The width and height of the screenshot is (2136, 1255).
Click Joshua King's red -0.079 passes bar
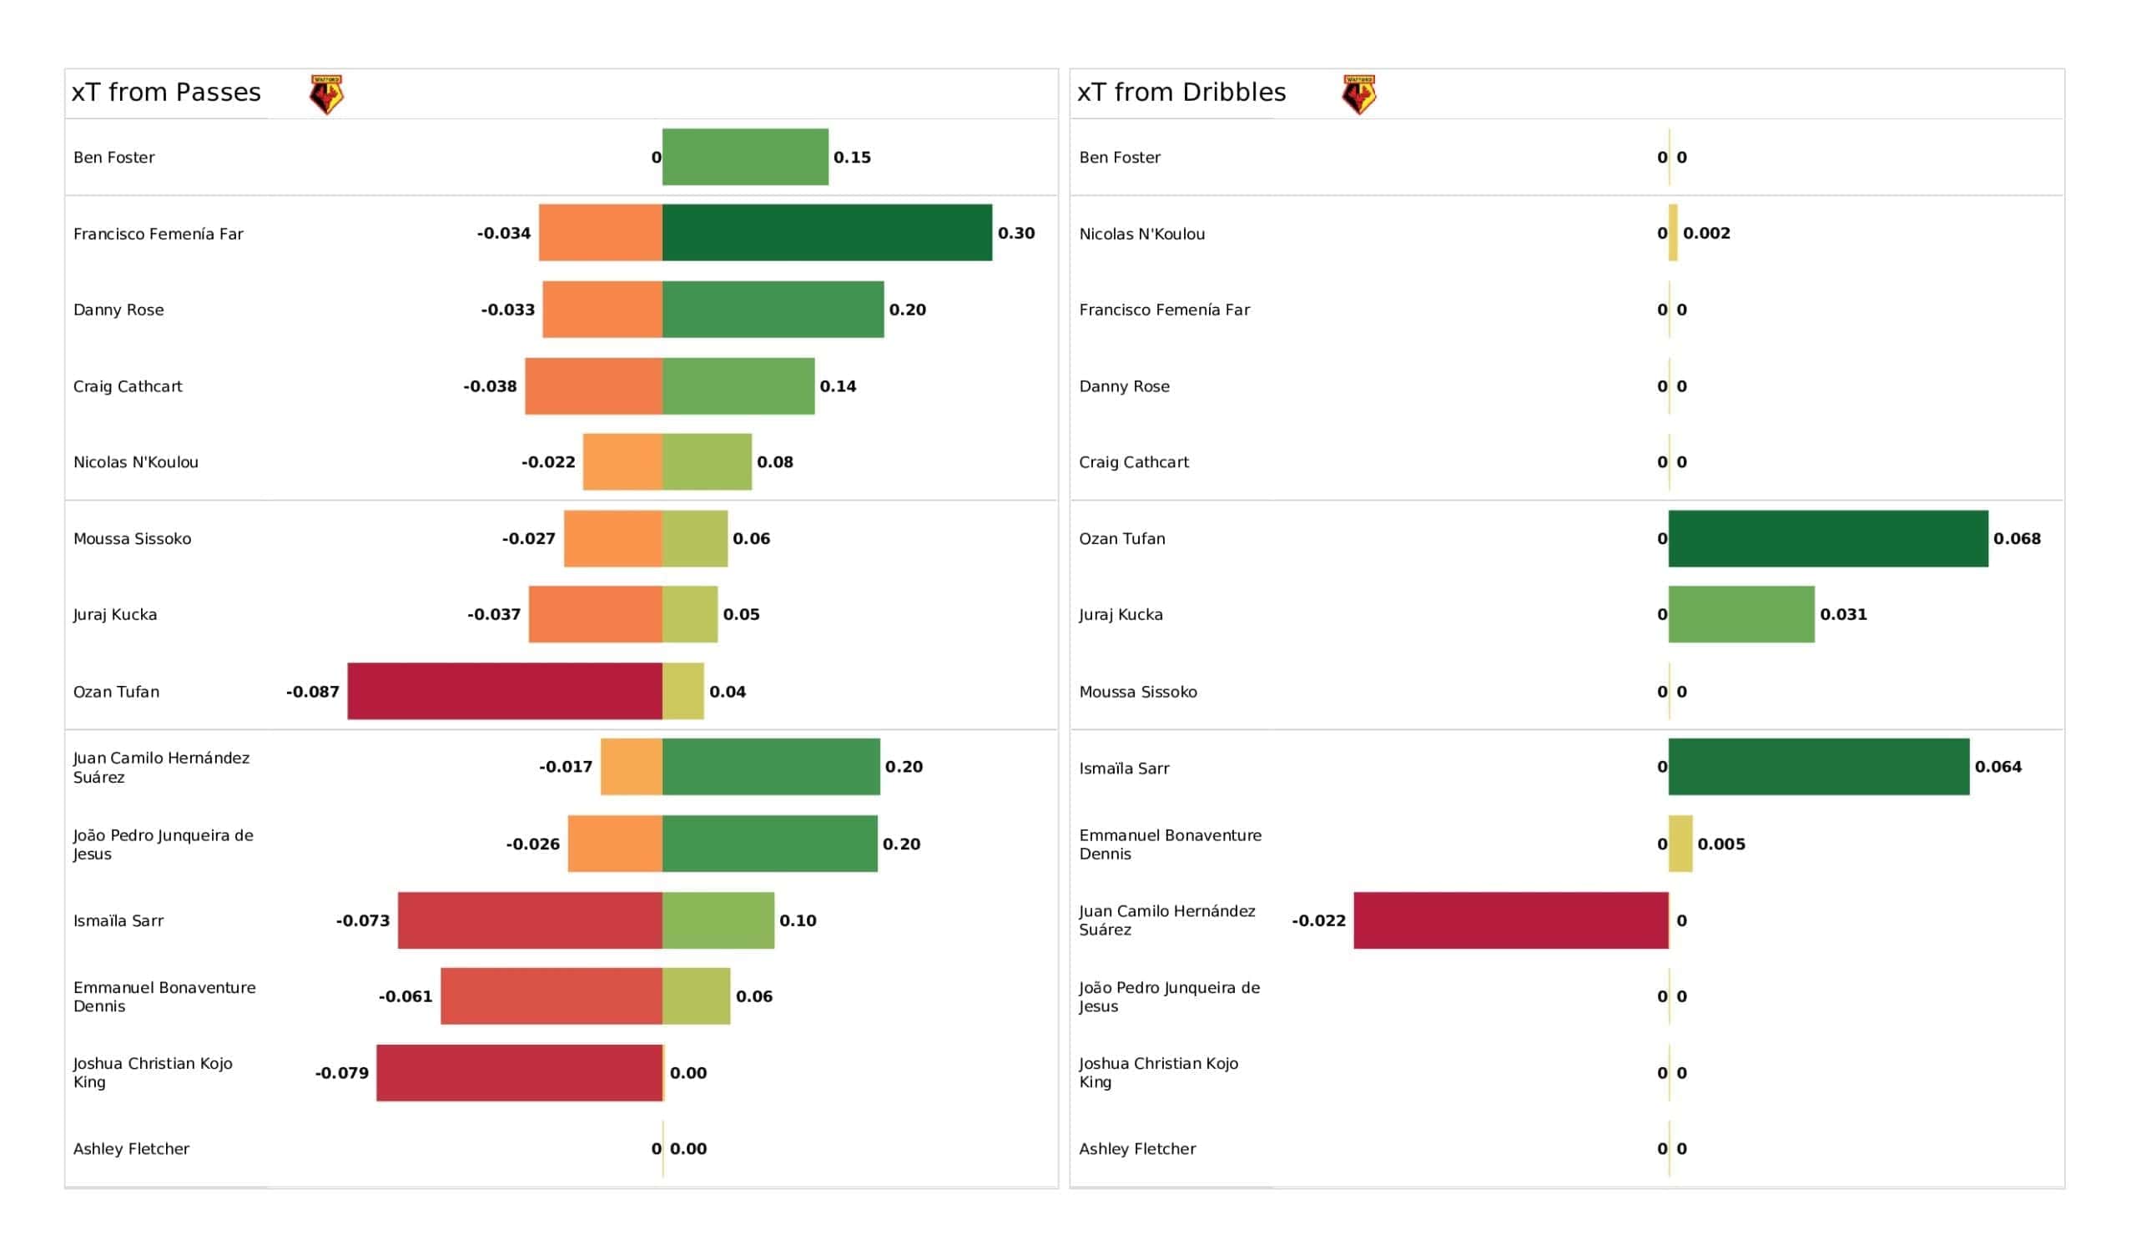(519, 1073)
